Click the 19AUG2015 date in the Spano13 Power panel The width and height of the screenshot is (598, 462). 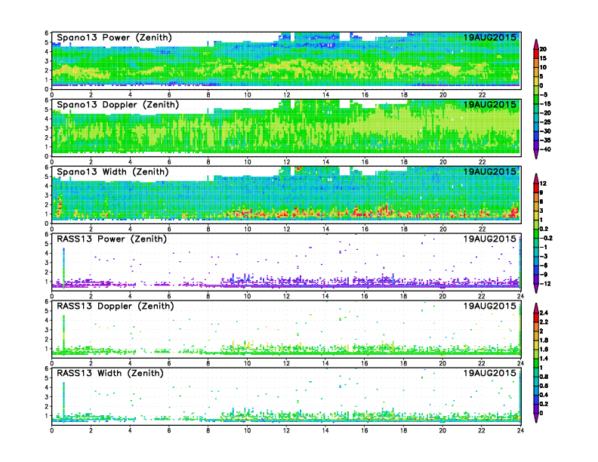[x=490, y=37]
